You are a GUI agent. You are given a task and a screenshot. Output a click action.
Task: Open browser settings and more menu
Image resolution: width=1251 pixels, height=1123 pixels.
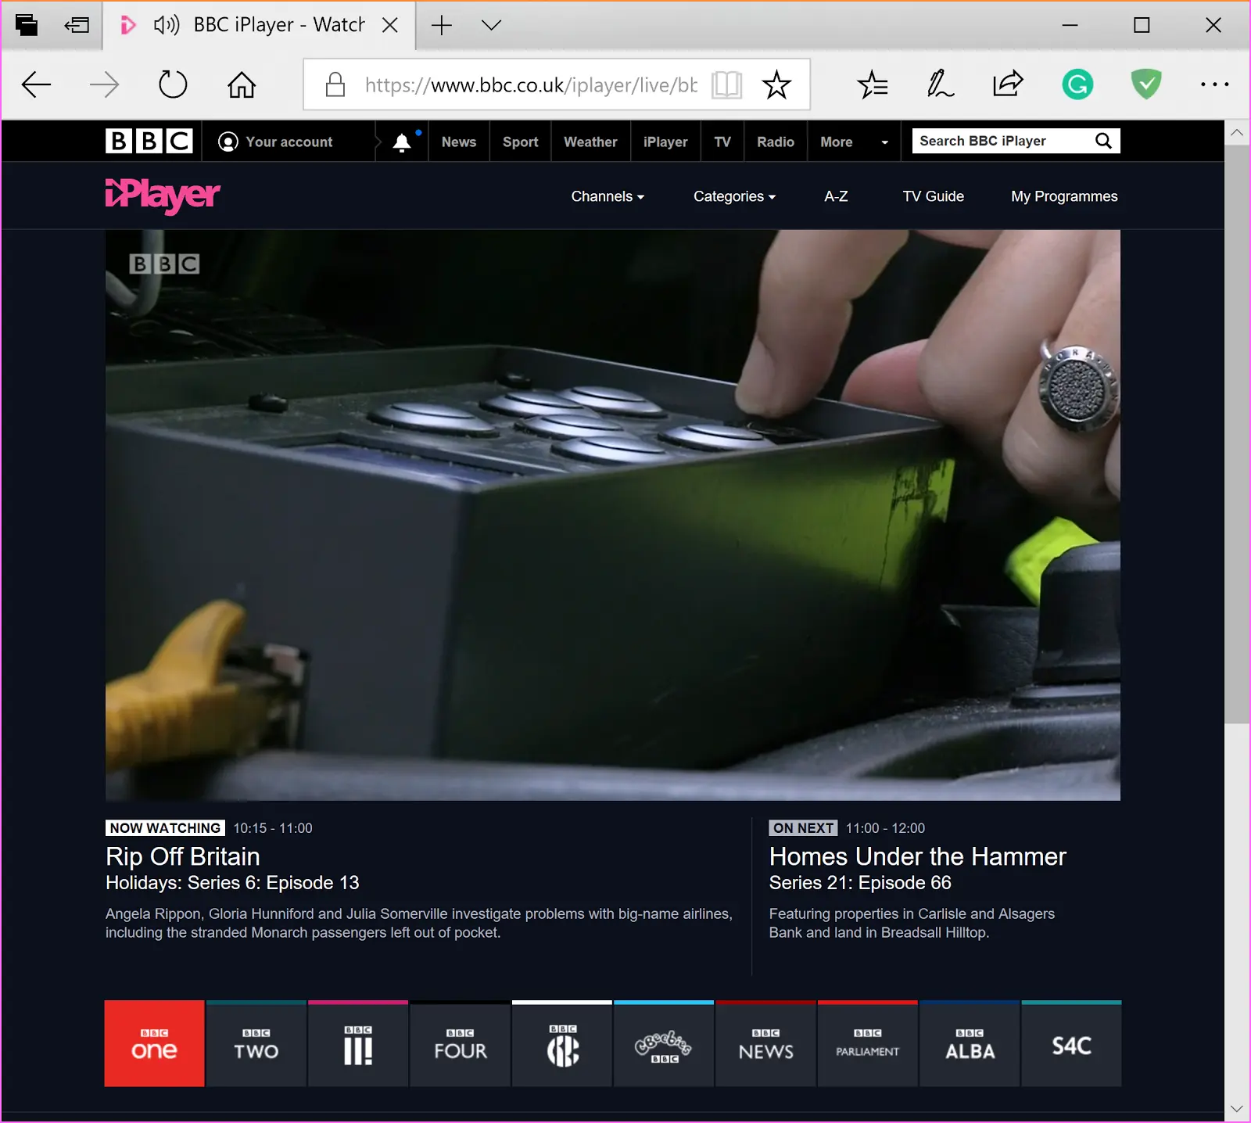click(1214, 84)
